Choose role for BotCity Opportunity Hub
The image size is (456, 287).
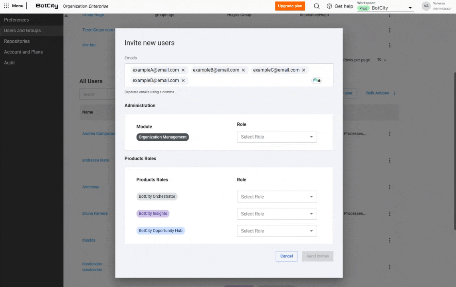277,231
